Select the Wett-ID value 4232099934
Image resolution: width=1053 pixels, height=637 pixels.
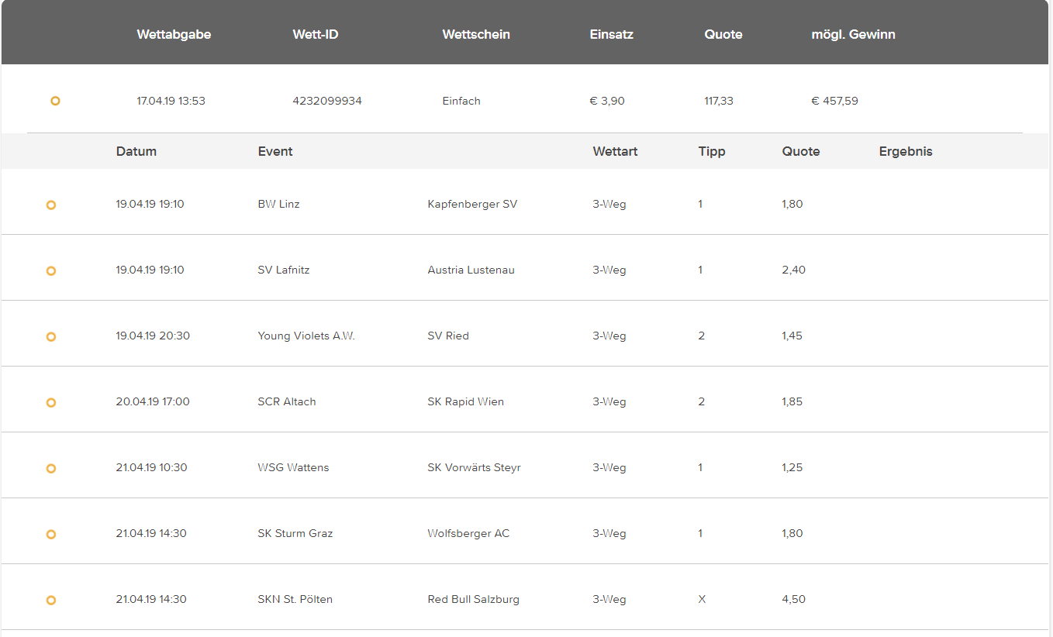327,101
